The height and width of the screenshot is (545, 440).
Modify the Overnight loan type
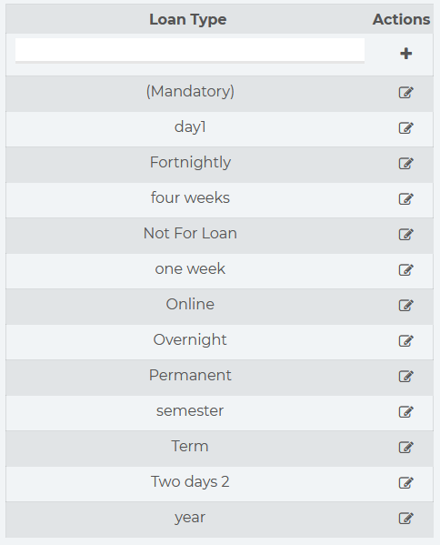pyautogui.click(x=405, y=340)
